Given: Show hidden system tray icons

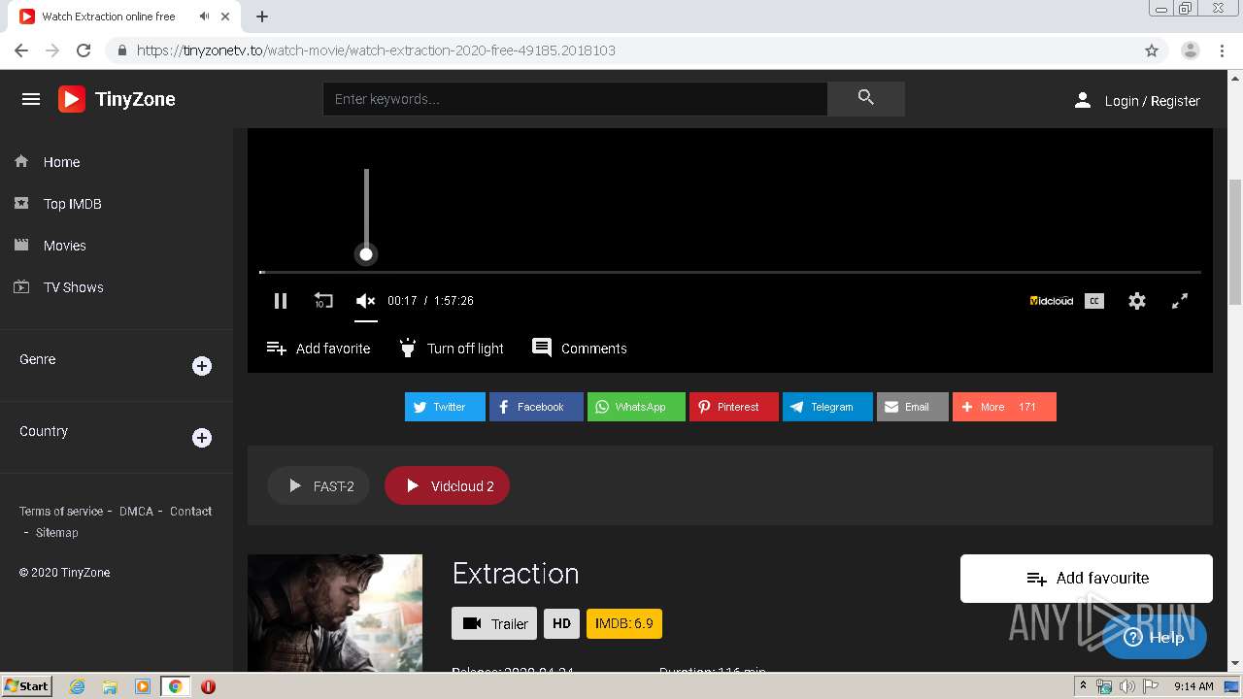Looking at the screenshot, I should (x=1083, y=686).
